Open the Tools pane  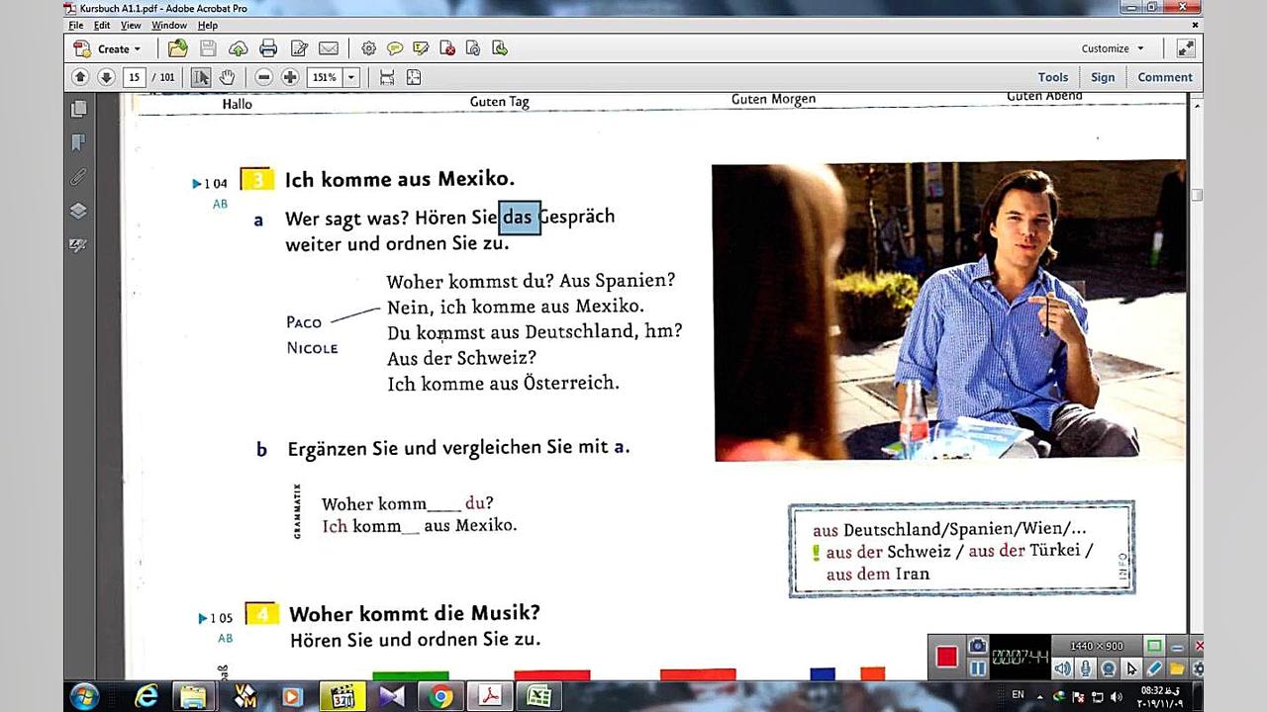pos(1053,77)
